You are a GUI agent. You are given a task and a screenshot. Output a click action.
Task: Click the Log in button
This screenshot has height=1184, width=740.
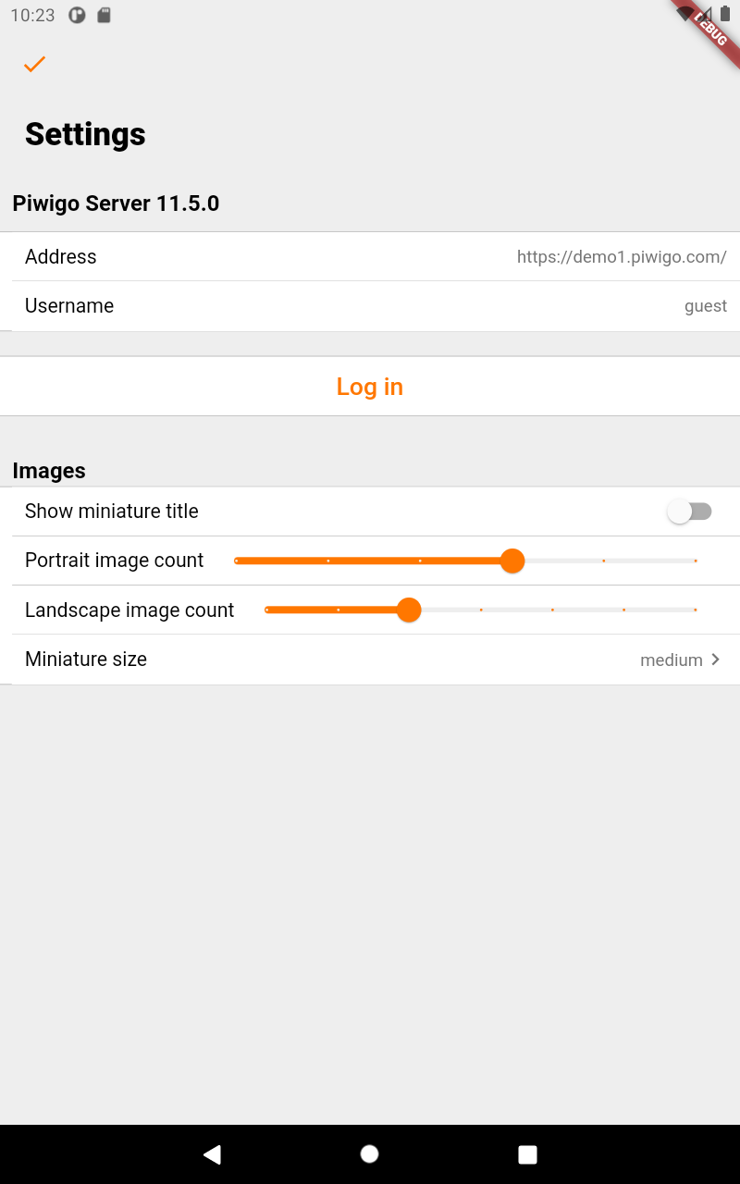point(370,387)
